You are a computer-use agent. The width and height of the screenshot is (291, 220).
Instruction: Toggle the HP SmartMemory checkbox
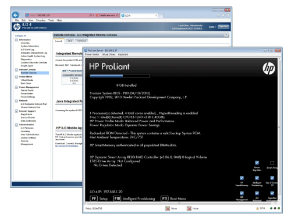[242, 178]
